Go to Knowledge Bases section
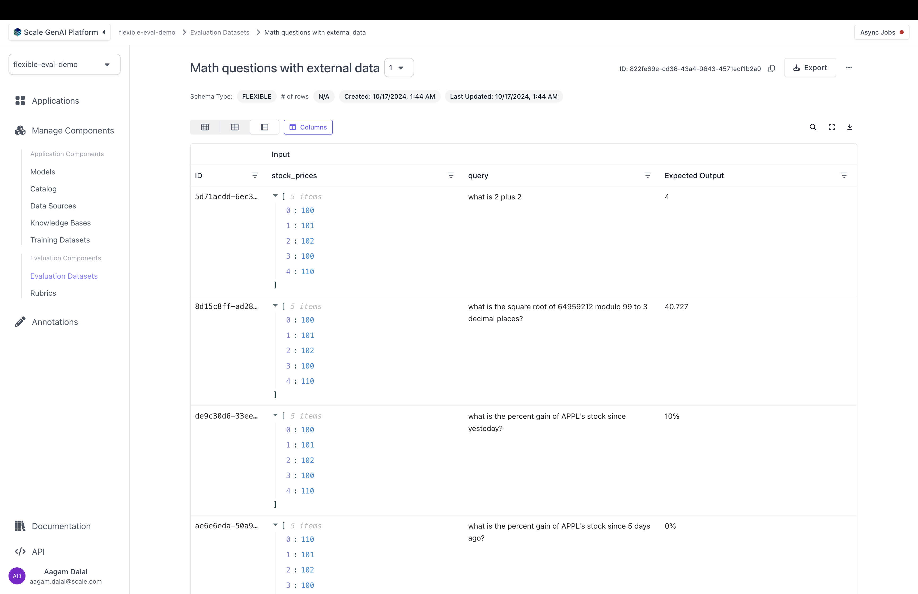The width and height of the screenshot is (918, 594). (x=61, y=223)
